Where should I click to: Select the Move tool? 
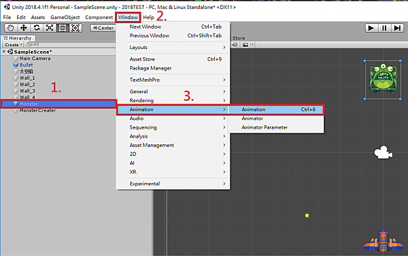point(24,28)
